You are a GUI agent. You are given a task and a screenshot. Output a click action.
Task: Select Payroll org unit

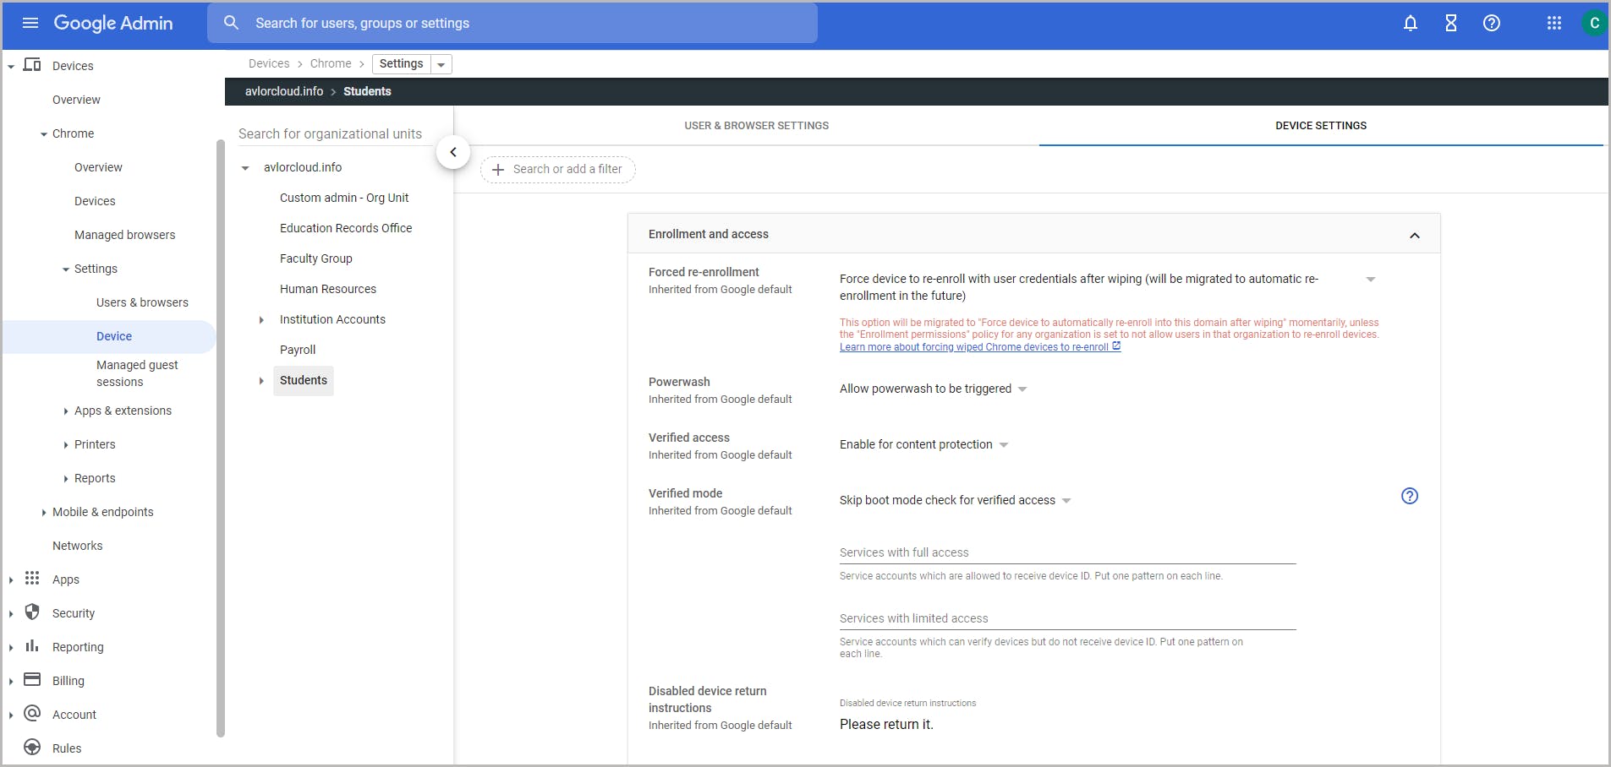[298, 350]
